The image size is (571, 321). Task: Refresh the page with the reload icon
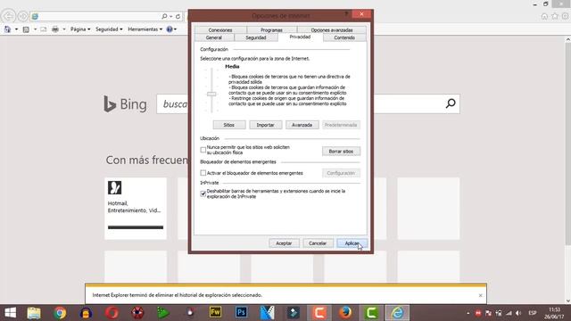pos(178,16)
